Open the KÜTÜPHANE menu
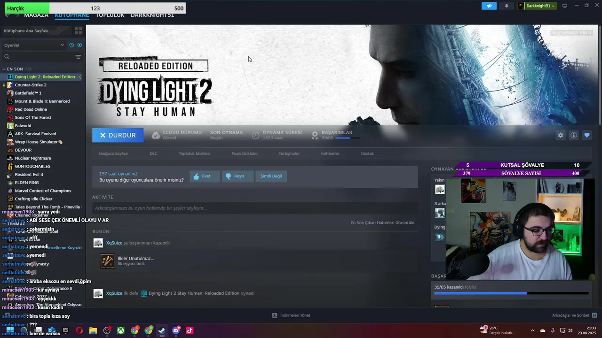The height and width of the screenshot is (338, 602). tap(72, 15)
